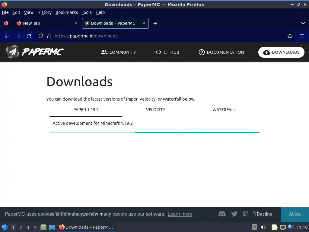Click the 11:10 clock in taskbar
The height and width of the screenshot is (232, 309).
click(302, 227)
